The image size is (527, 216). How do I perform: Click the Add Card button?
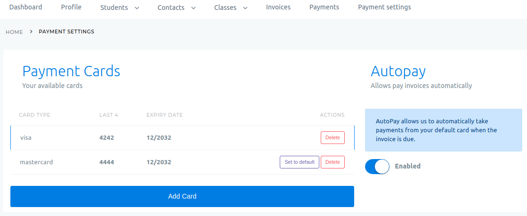click(x=182, y=197)
